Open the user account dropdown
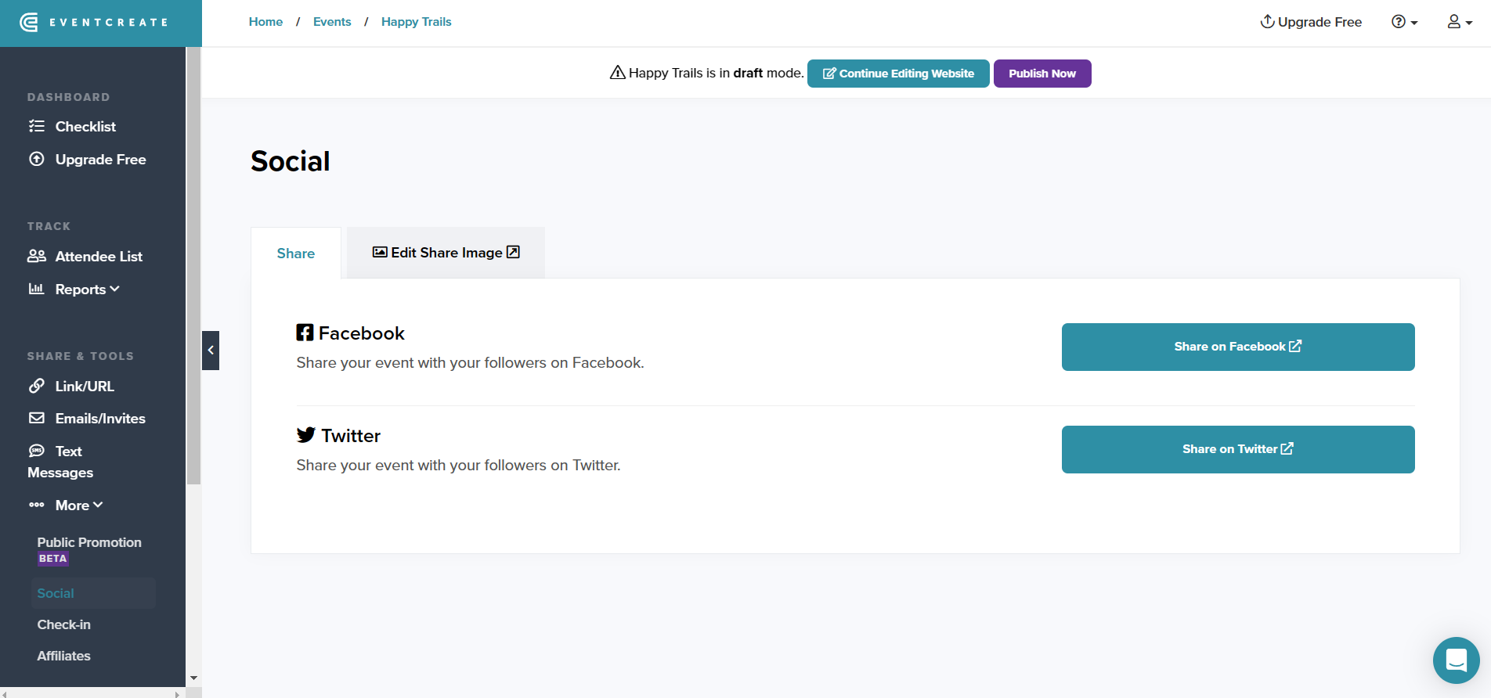1491x698 pixels. pyautogui.click(x=1459, y=22)
